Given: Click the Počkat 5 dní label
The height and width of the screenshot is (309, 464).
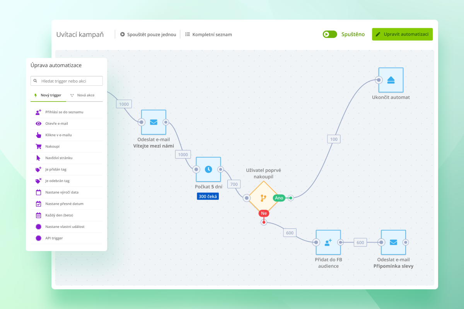Looking at the screenshot, I should (208, 187).
